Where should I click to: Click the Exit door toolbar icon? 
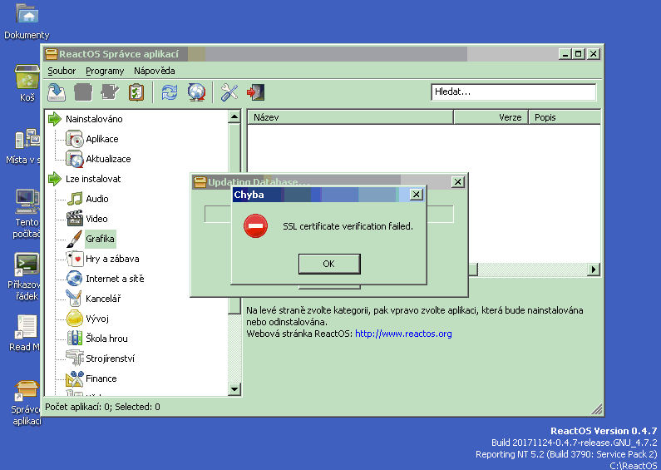pos(256,92)
